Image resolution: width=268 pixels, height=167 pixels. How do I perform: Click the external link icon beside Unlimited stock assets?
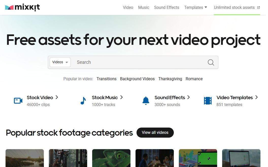point(259,8)
